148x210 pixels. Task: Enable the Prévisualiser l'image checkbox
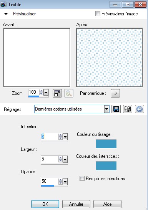point(98,14)
